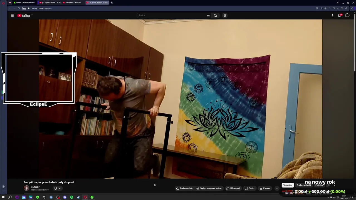Viewport: 356px width, 200px height.
Task: Show more filter chips with right arrow
Action: tap(334, 185)
